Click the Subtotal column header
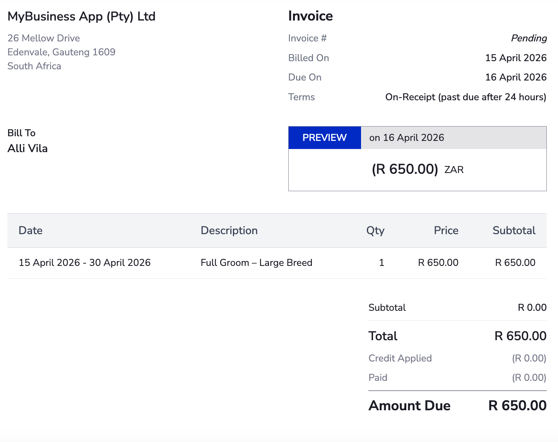Screen dimensions: 558x442 513,231
